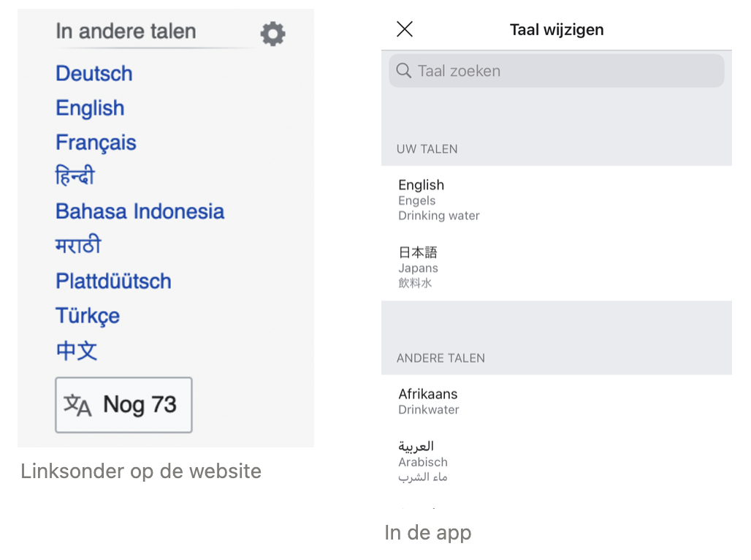Image resolution: width=751 pixels, height=560 pixels.
Task: Select Afrikaans Drinkwater entry
Action: [556, 401]
